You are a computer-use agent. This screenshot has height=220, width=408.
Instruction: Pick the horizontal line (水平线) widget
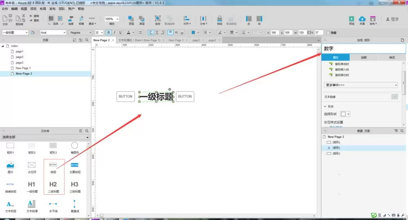coord(53,207)
